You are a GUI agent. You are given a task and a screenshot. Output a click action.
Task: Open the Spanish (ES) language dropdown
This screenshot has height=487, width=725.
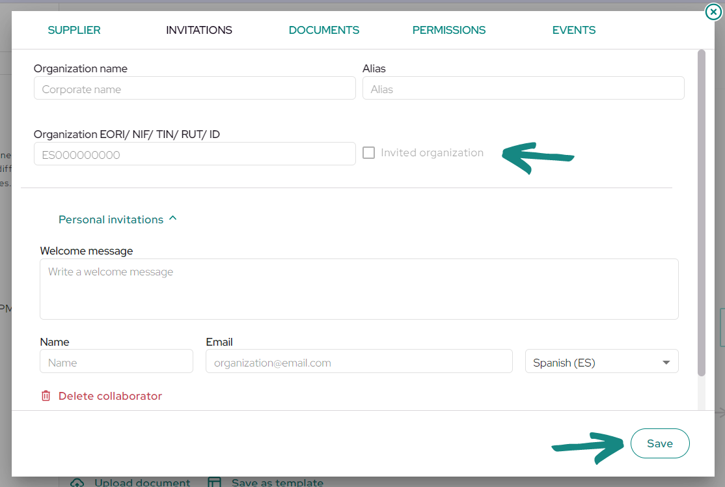pos(601,361)
